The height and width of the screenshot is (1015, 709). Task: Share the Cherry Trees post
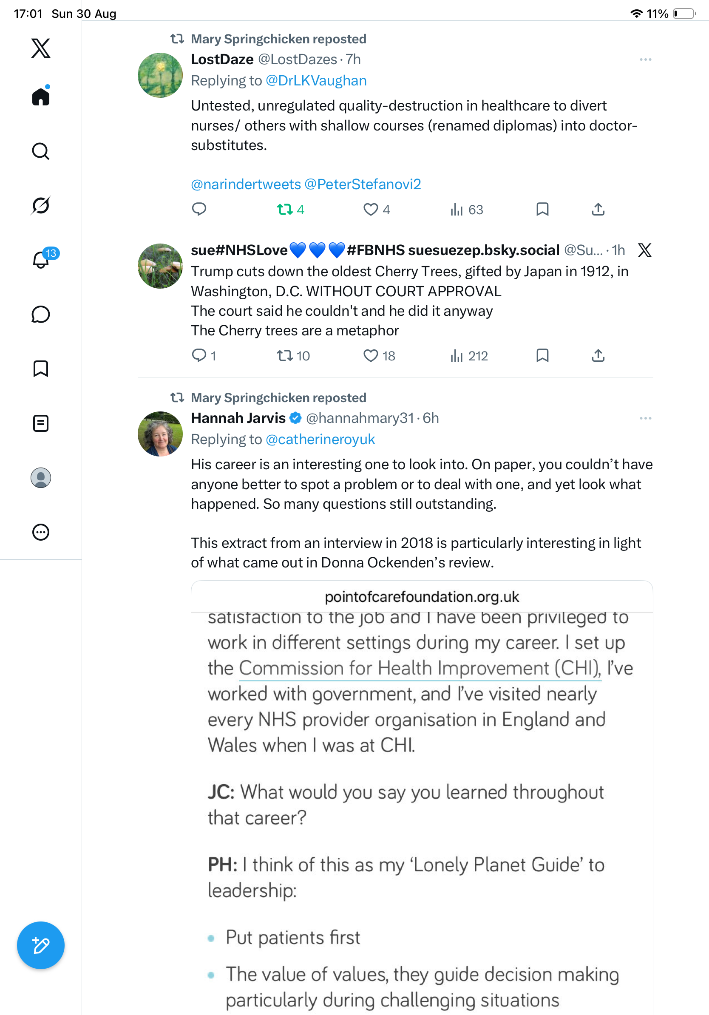[x=598, y=355]
